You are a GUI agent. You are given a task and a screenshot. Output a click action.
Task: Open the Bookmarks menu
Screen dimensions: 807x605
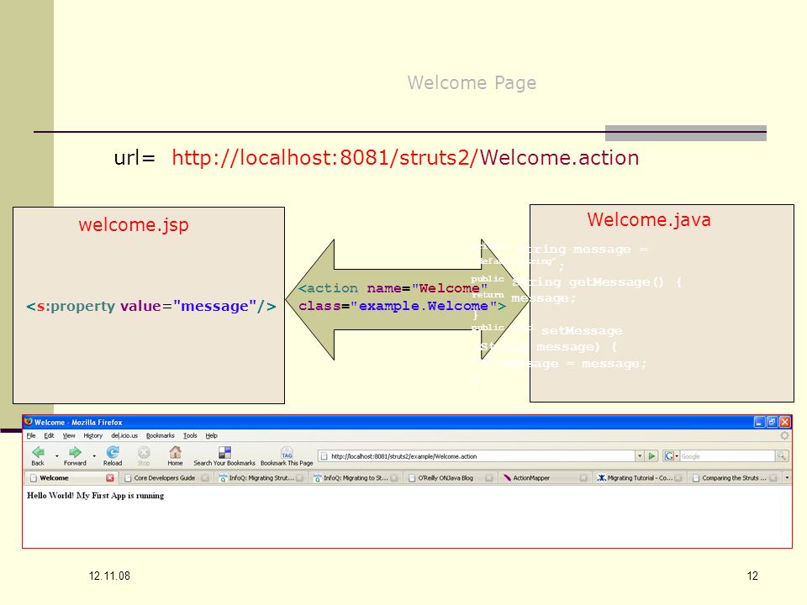coord(160,435)
